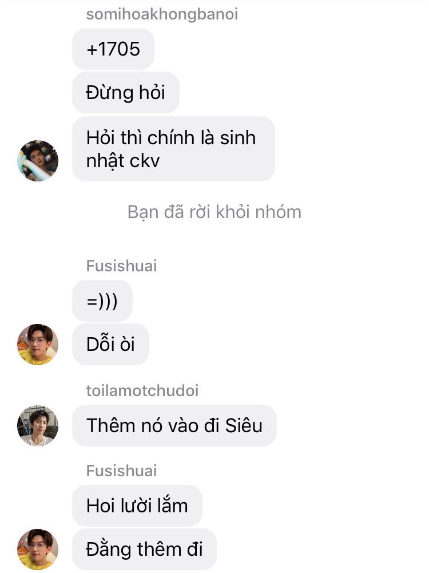Tap the 'Đằng thêm đi' message bubble
This screenshot has width=429, height=573.
pyautogui.click(x=144, y=549)
